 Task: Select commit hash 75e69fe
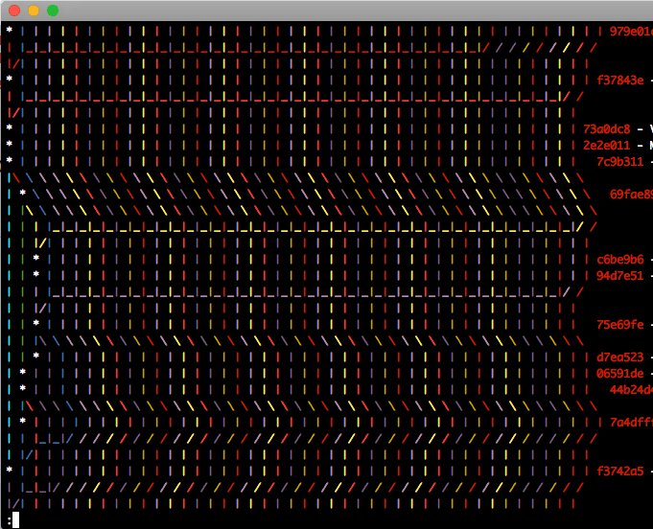pyautogui.click(x=619, y=325)
